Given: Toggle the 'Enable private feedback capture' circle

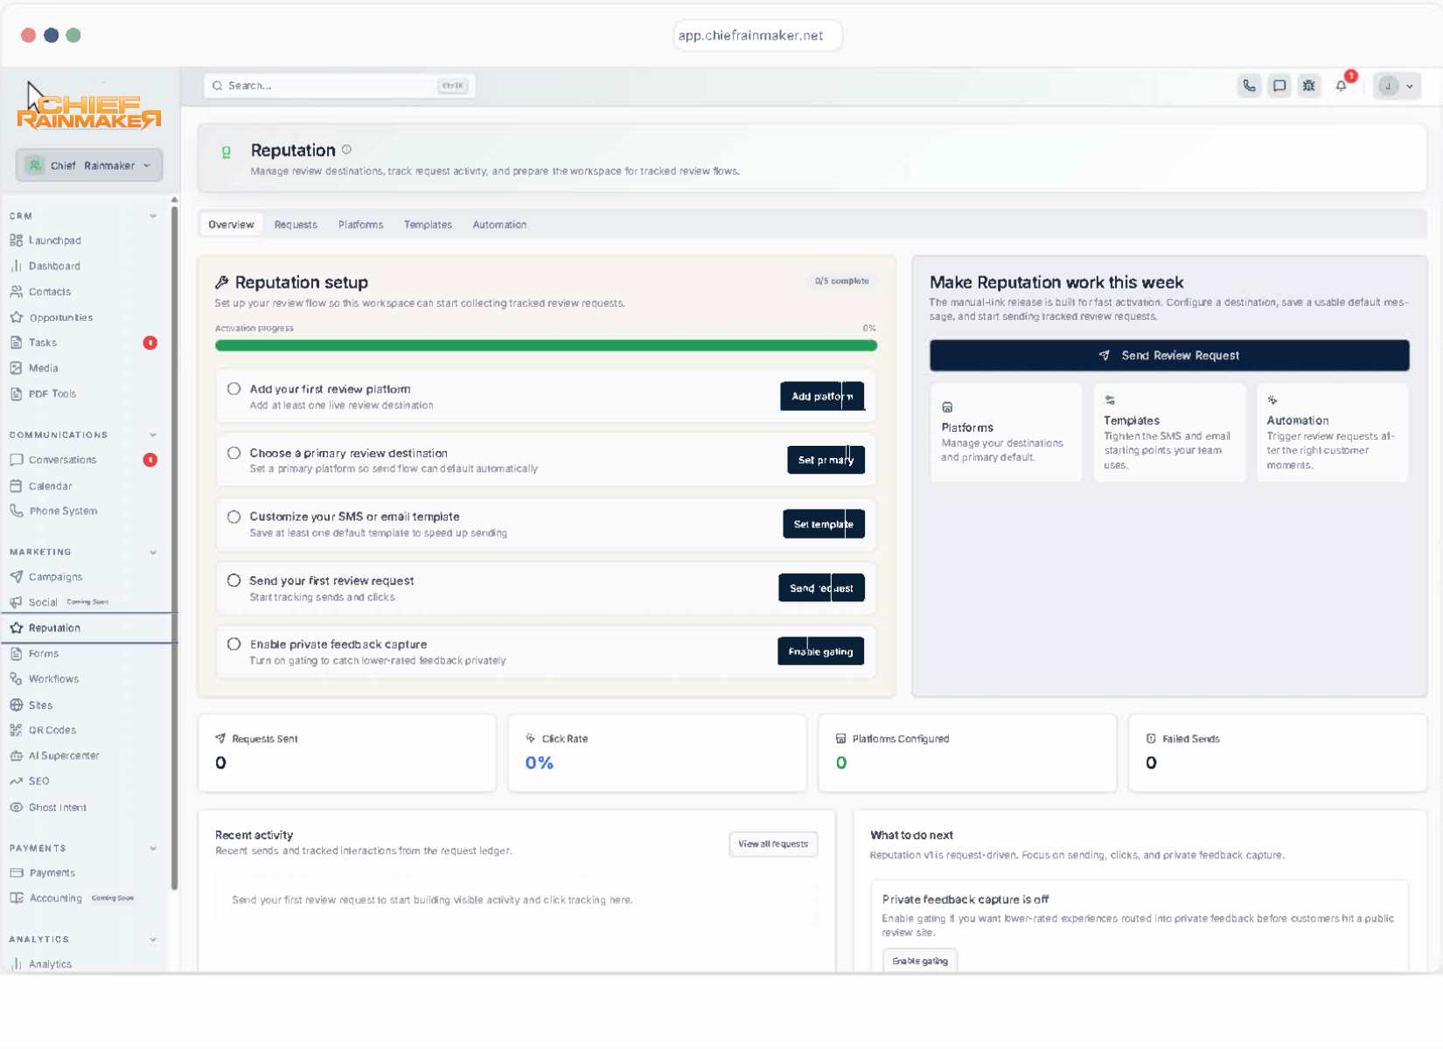Looking at the screenshot, I should (x=234, y=644).
